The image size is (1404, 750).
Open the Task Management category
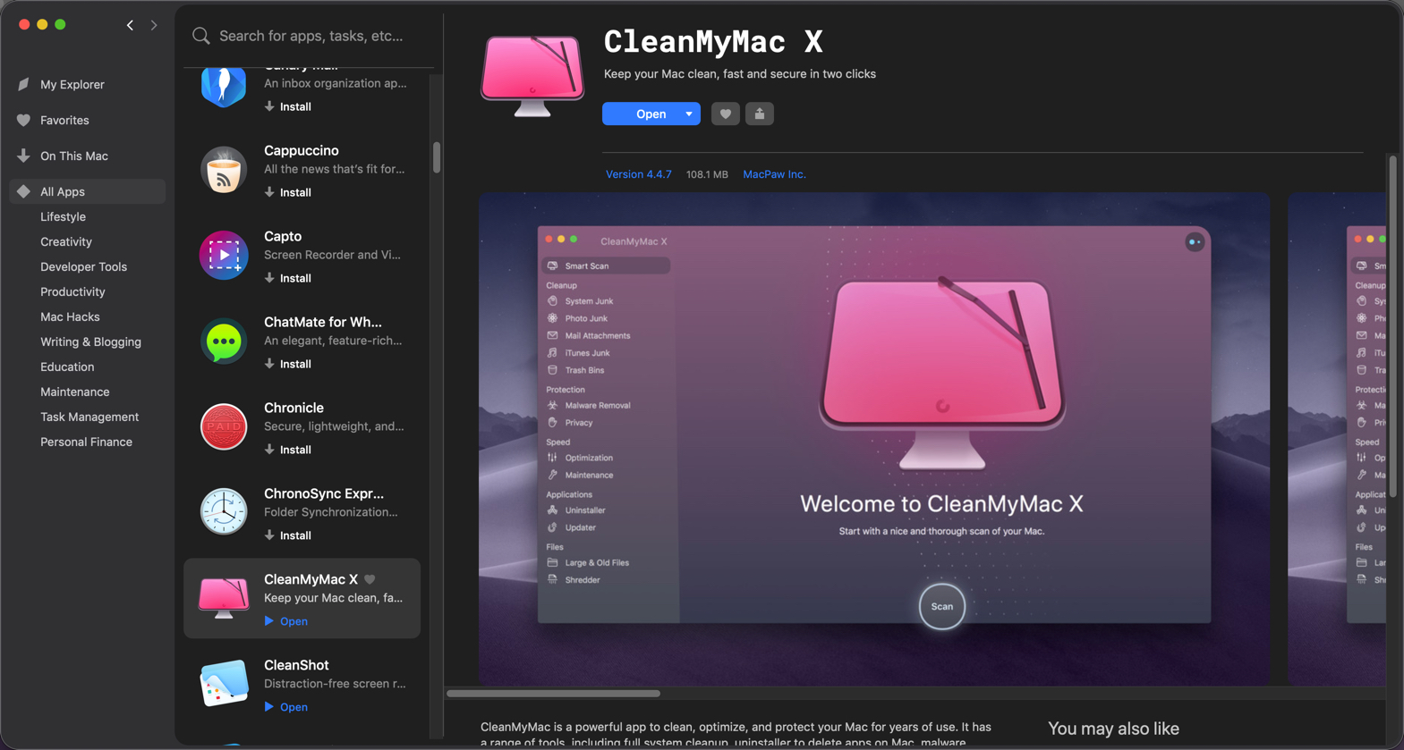click(x=89, y=417)
